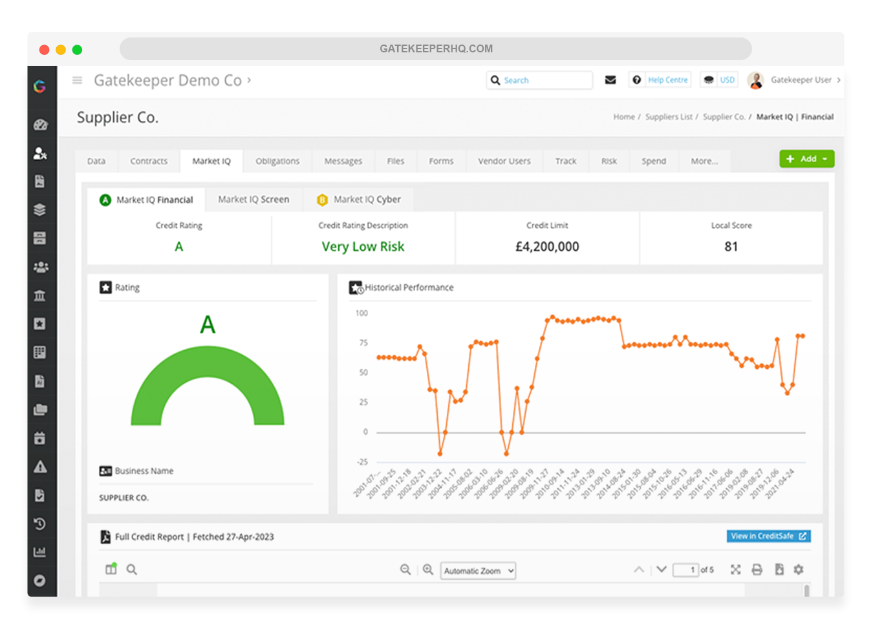873x630 pixels.
Task: Zoom out the credit report PDF
Action: tap(405, 569)
